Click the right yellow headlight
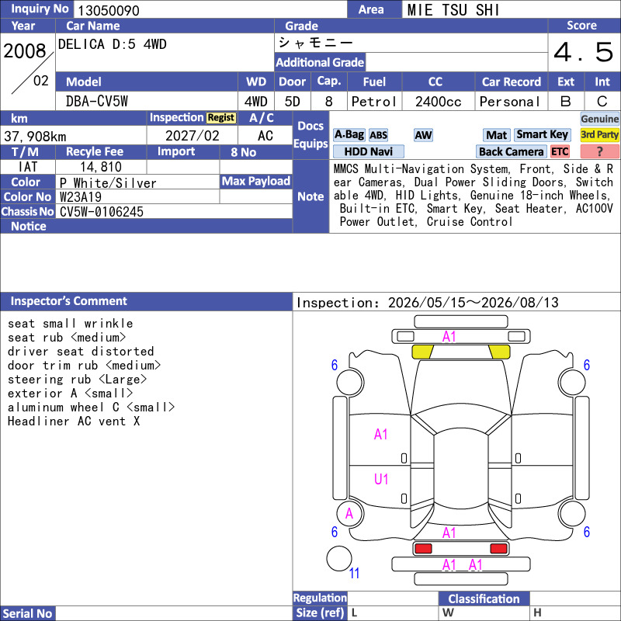This screenshot has width=621, height=621. [499, 352]
